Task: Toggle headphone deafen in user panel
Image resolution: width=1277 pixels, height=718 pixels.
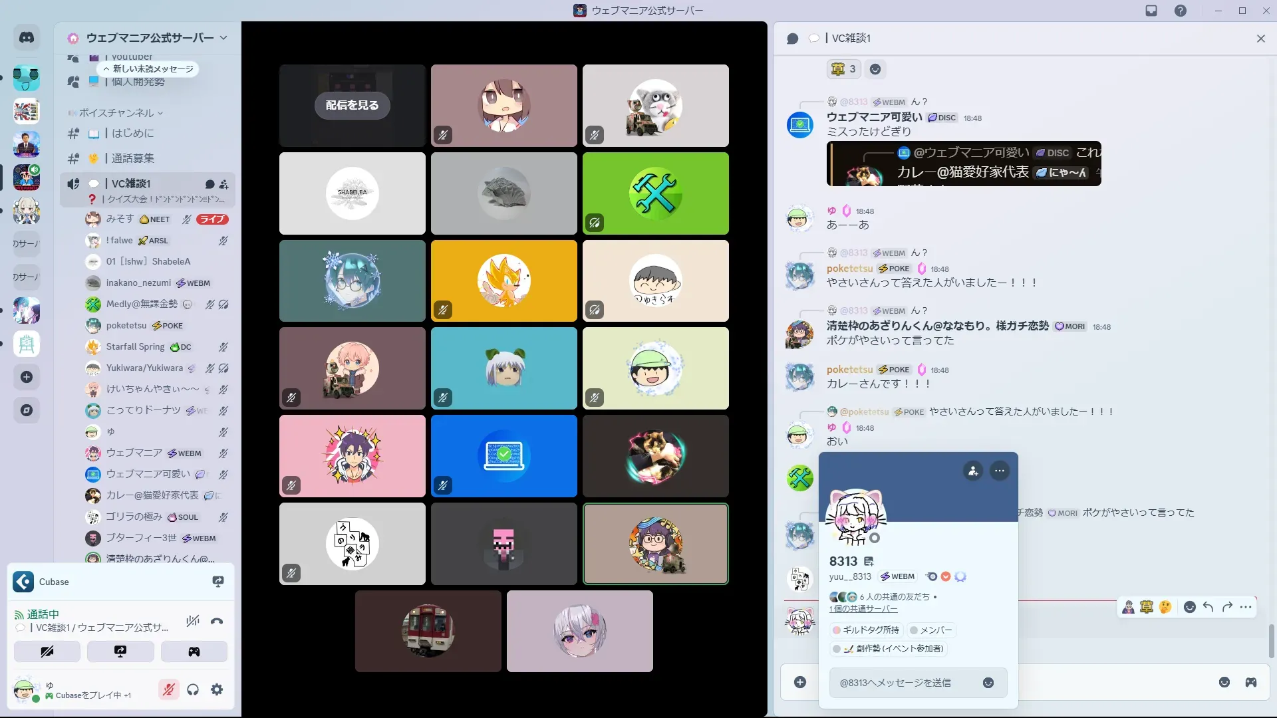Action: point(193,690)
